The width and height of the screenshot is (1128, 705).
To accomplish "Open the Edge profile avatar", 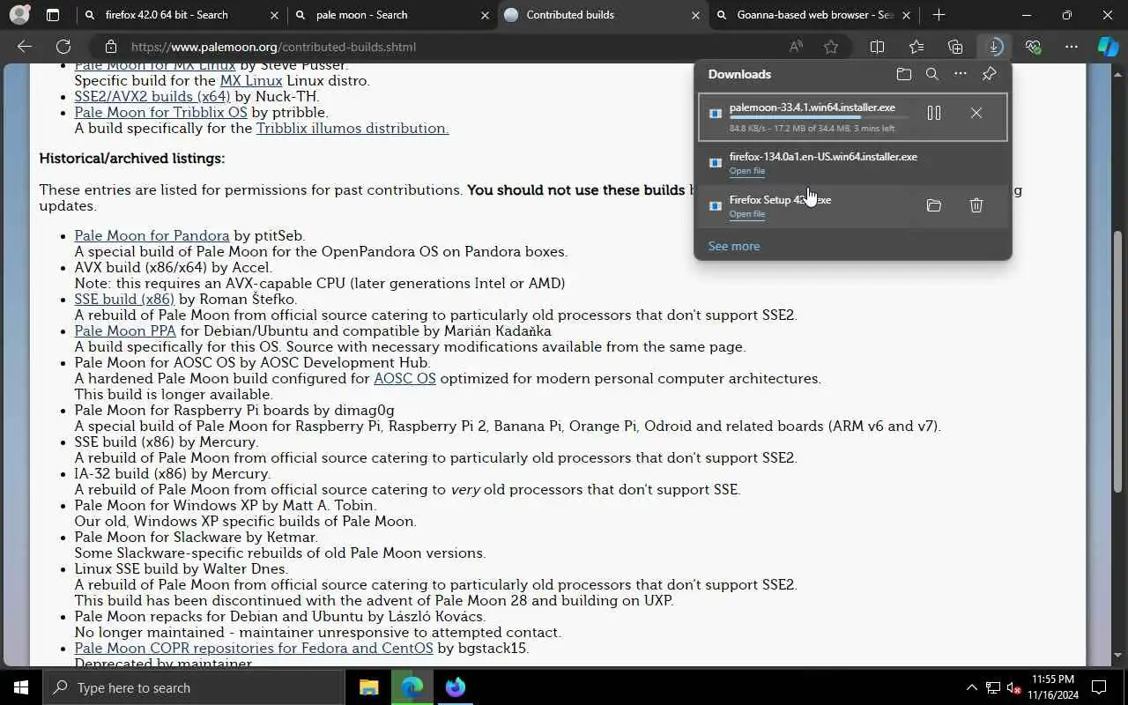I will [x=19, y=15].
